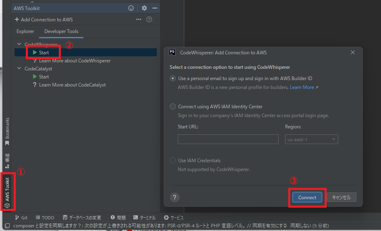Click 同期を有効にする in the status bar
This screenshot has width=381, height=231.
tap(270, 226)
